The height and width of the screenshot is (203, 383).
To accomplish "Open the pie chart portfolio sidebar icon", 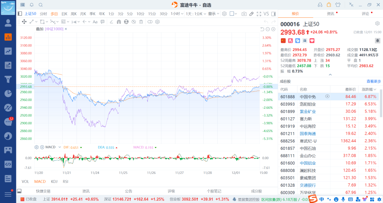I will click(x=8, y=94).
